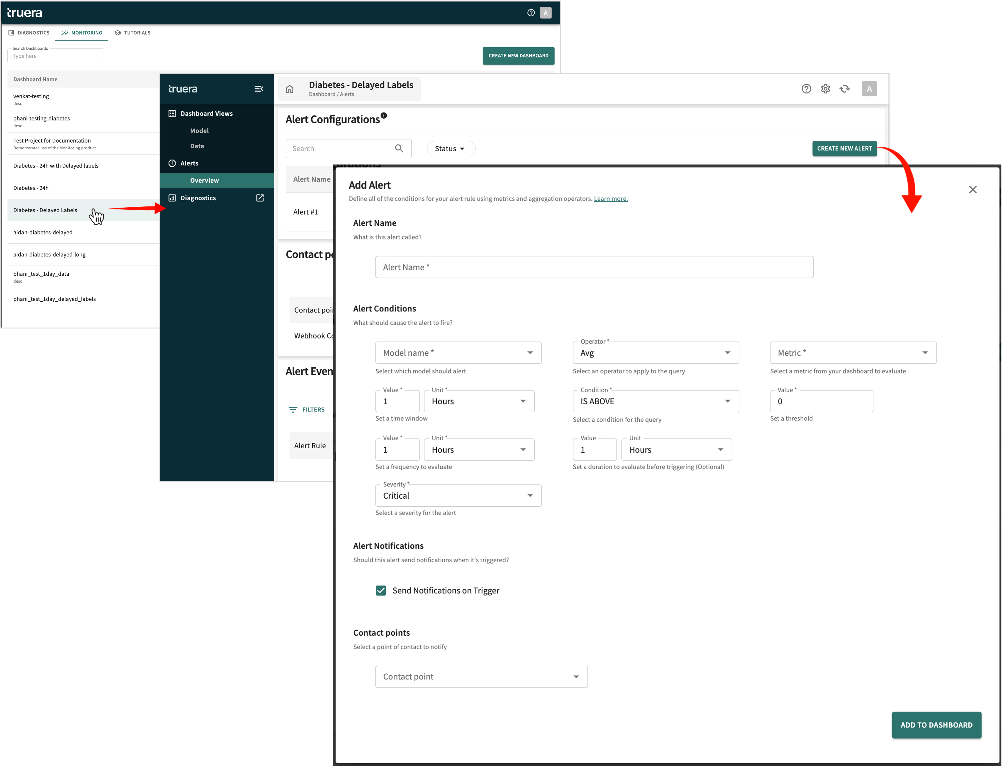Click the threshold Value field showing 0
Viewport: 1002px width, 766px height.
point(821,401)
